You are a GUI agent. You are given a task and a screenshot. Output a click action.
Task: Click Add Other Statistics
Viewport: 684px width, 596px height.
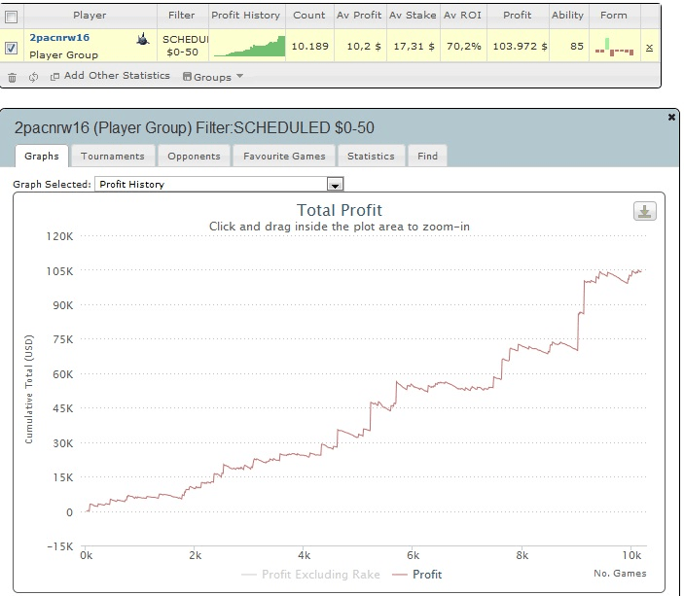[117, 76]
